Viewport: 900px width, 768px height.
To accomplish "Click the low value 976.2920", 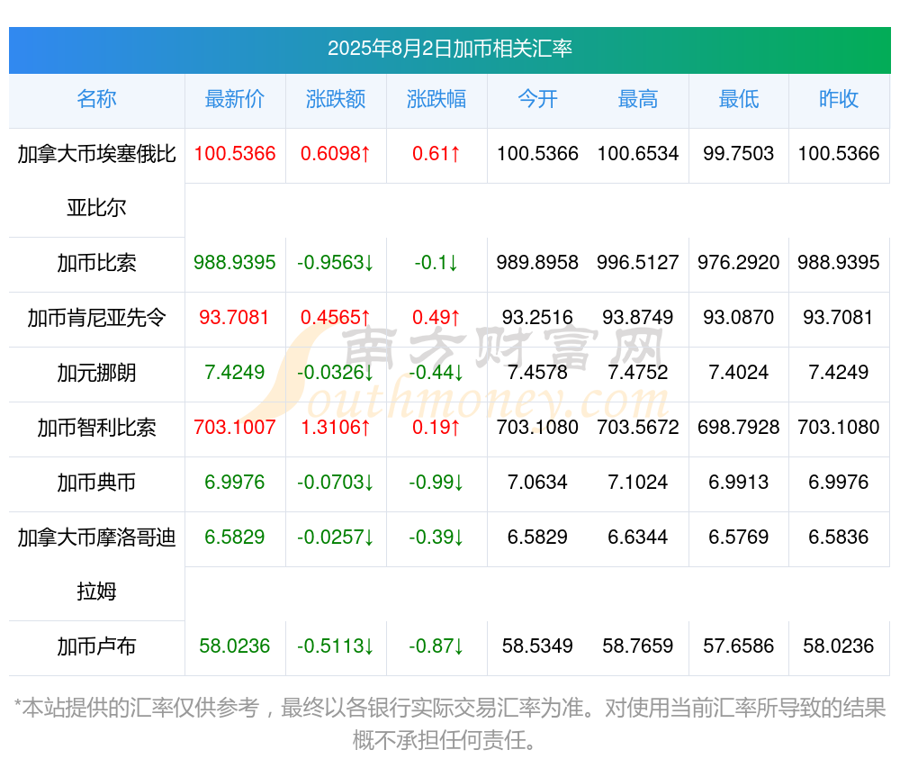I will 739,263.
